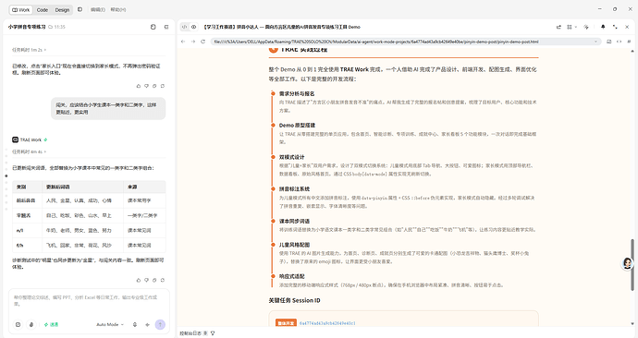This screenshot has width=638, height=338.
Task: Click the preview pane vertical scrollbar
Action: click(632, 265)
